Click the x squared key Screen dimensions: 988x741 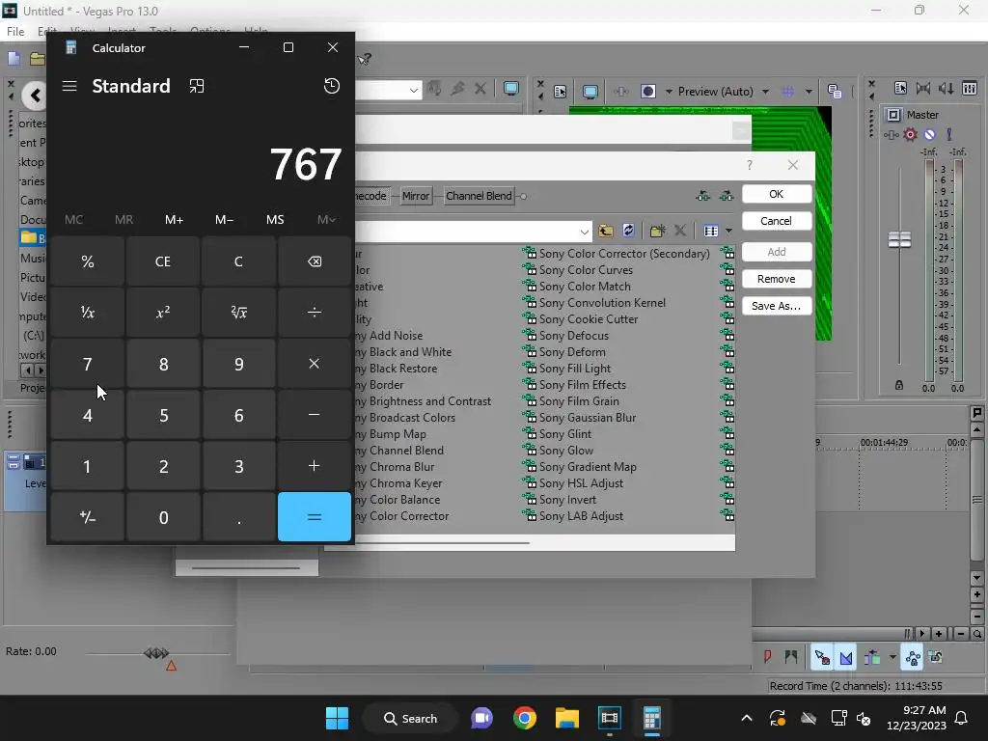coord(163,313)
